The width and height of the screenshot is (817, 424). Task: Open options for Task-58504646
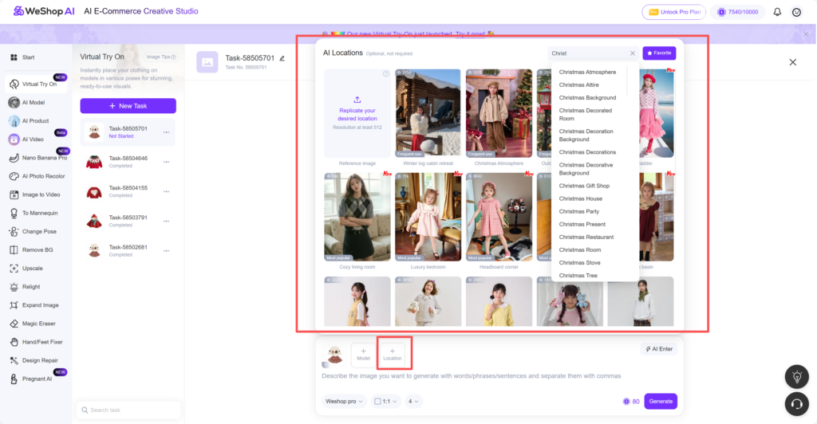[166, 162]
